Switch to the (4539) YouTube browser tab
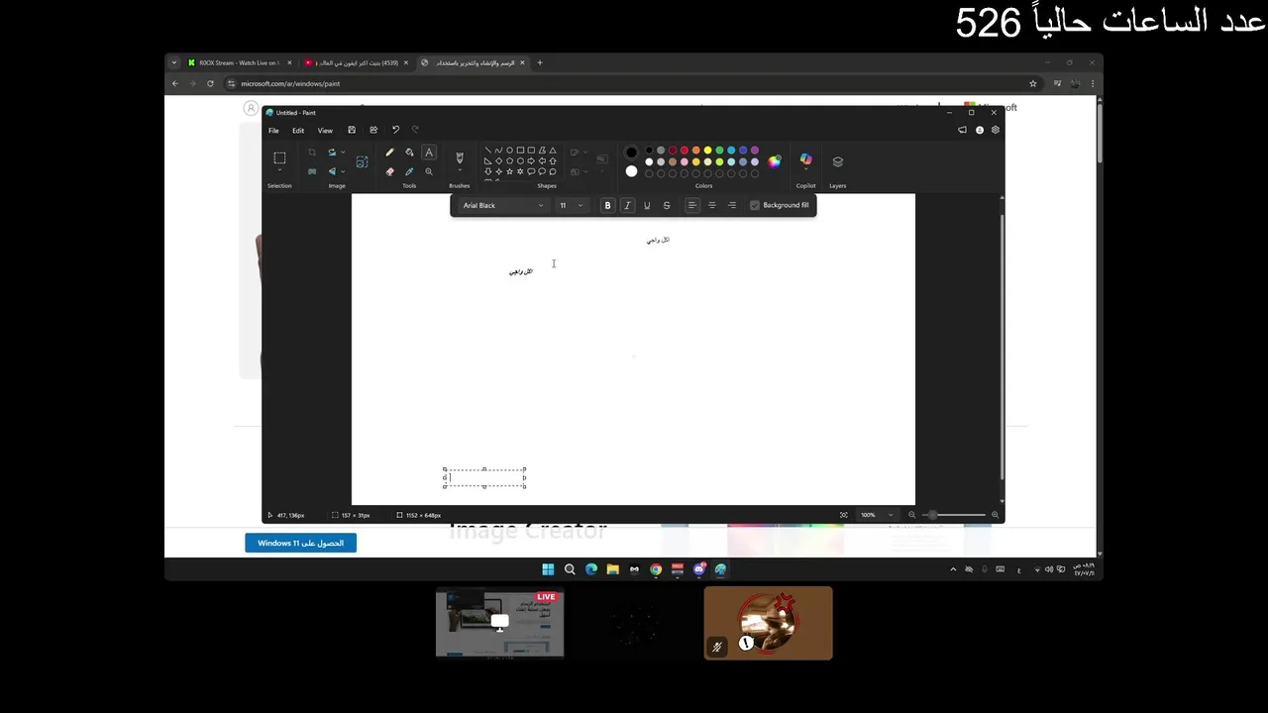 (x=357, y=62)
